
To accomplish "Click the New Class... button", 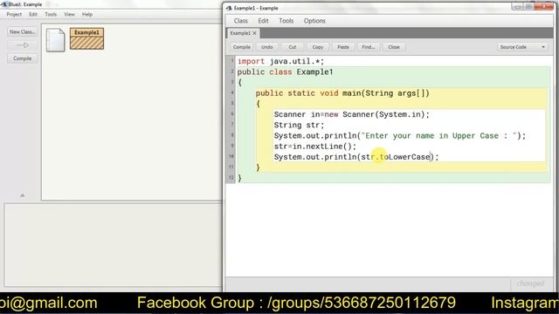I will [x=22, y=31].
